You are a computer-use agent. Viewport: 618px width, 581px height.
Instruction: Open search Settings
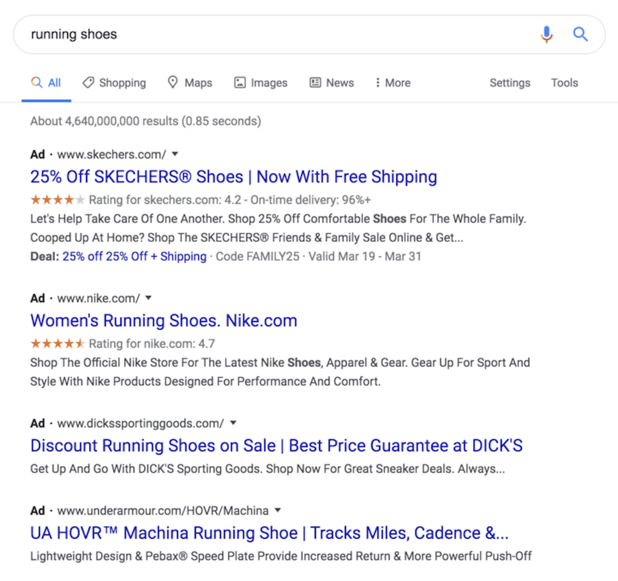pos(510,83)
